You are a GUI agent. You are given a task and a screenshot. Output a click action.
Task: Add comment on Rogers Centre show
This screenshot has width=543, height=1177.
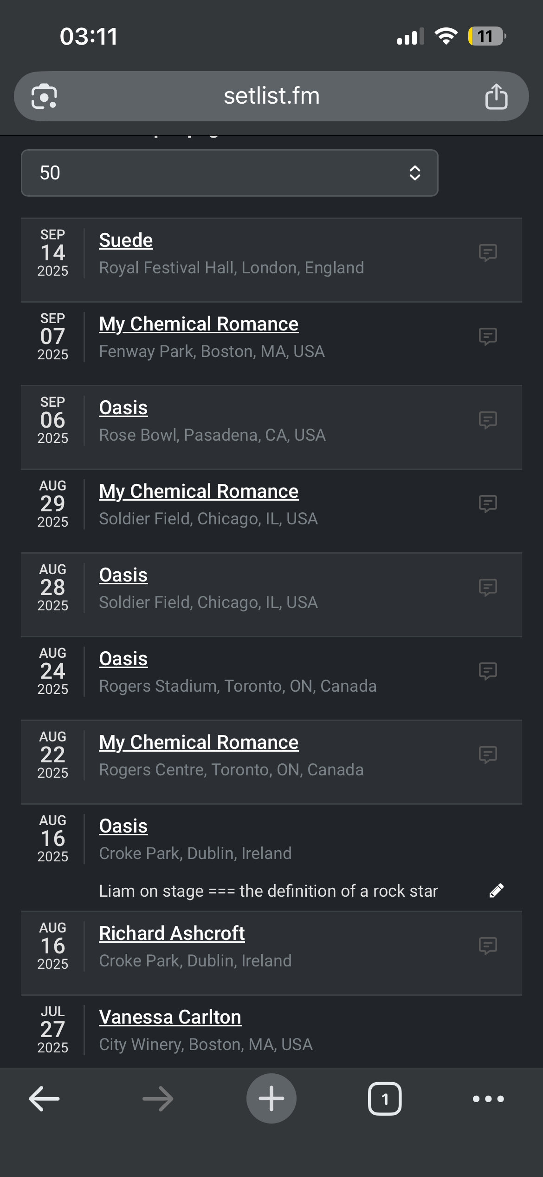coord(488,755)
